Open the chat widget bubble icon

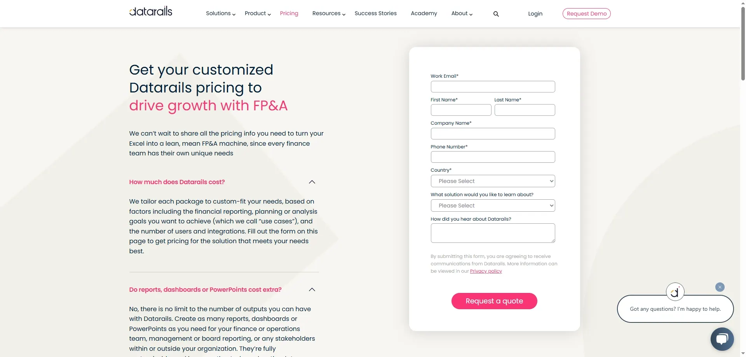tap(722, 339)
